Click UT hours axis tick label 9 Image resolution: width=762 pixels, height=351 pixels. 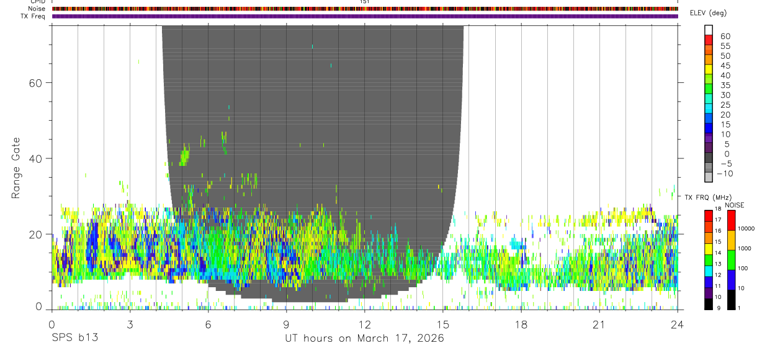(287, 324)
